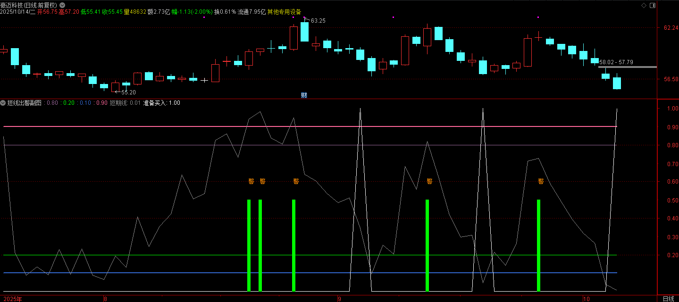This screenshot has width=679, height=302.
Task: Click the third 警 alert marker
Action: (296, 181)
